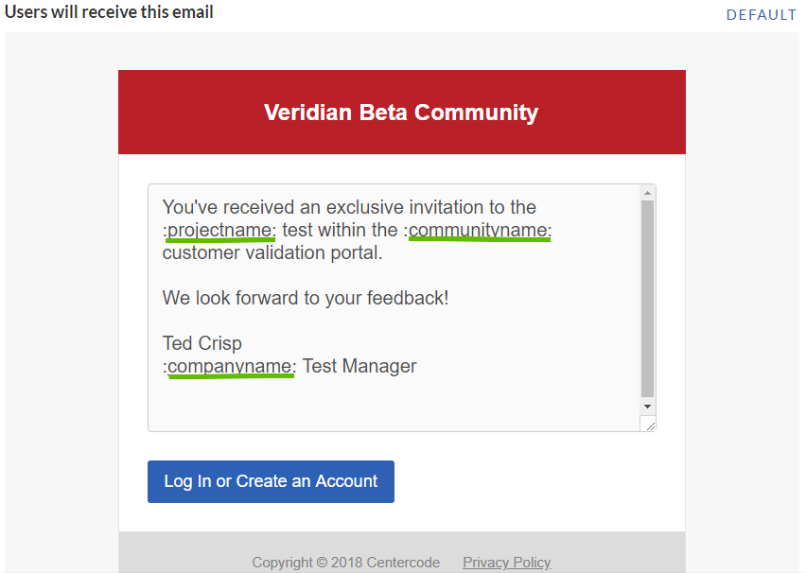Click the 'You've received an exclusive invitation' line
This screenshot has height=573, width=806.
pyautogui.click(x=349, y=207)
